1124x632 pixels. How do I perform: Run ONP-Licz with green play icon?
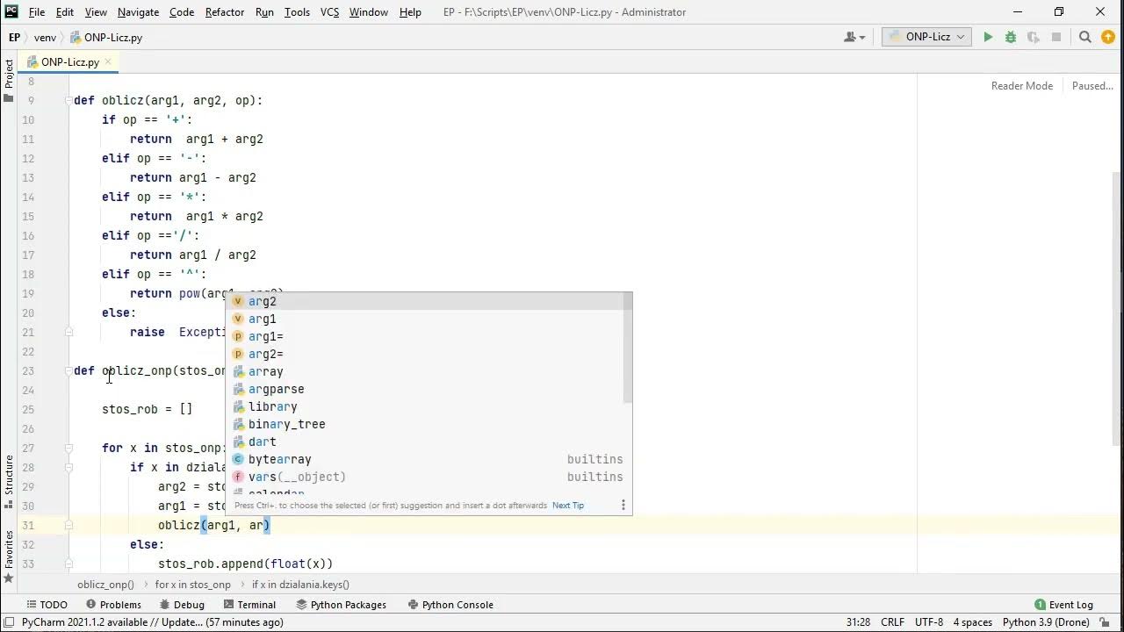988,37
